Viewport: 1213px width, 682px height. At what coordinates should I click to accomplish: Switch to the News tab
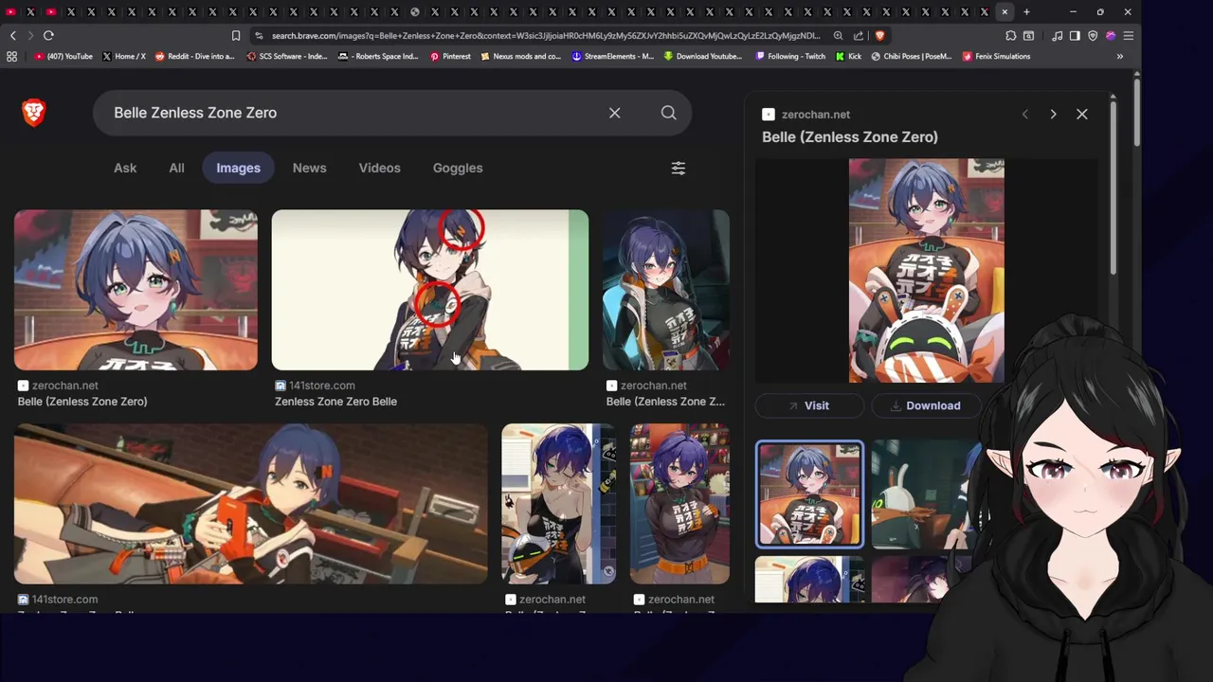pos(309,168)
